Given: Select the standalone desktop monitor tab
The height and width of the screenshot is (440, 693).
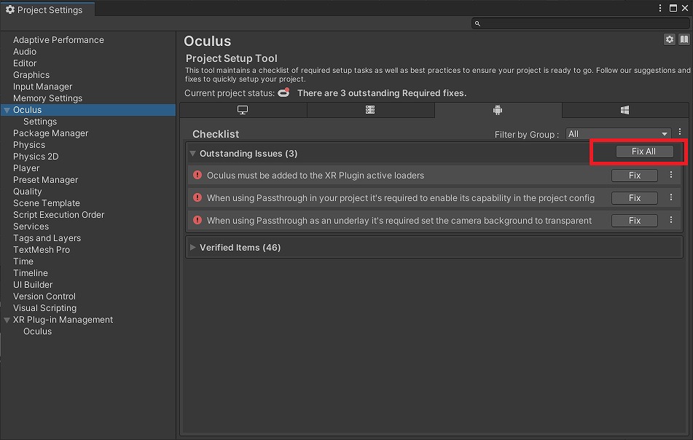Looking at the screenshot, I should point(243,110).
